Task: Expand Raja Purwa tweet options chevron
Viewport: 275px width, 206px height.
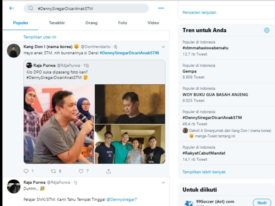Action: [x=163, y=182]
